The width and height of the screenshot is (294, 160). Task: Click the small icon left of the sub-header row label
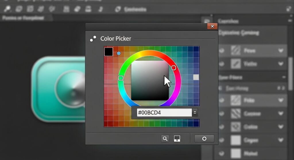(x=221, y=88)
